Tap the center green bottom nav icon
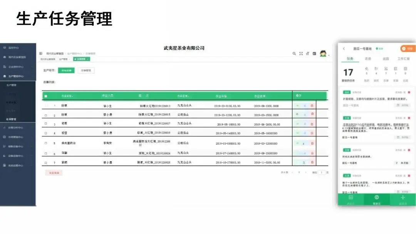 (x=376, y=199)
